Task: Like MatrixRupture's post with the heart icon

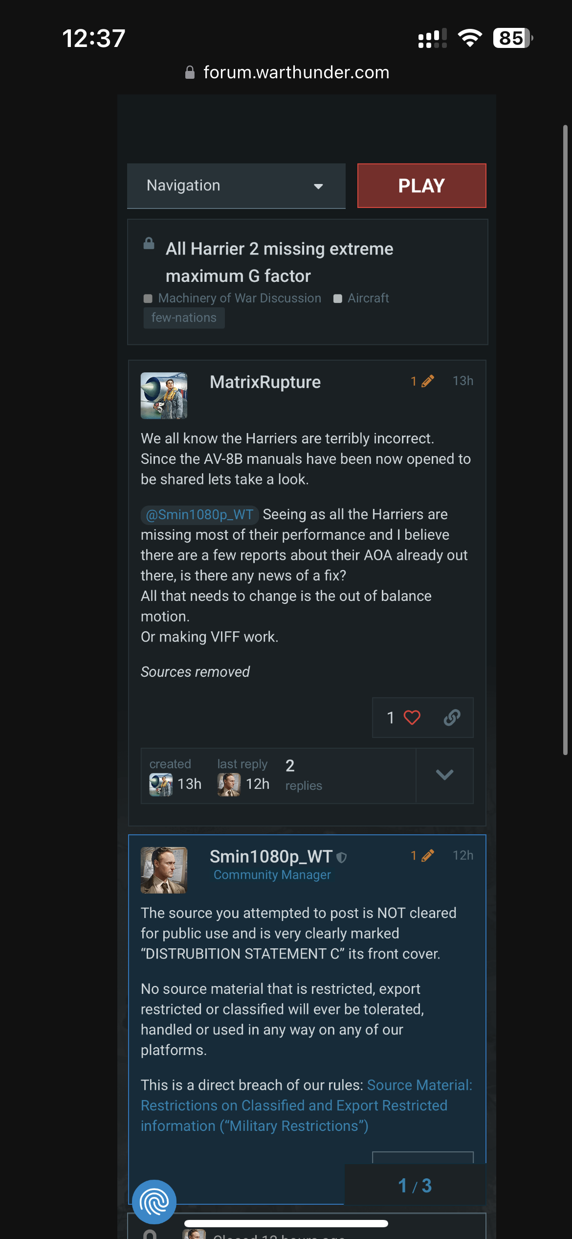Action: [412, 717]
